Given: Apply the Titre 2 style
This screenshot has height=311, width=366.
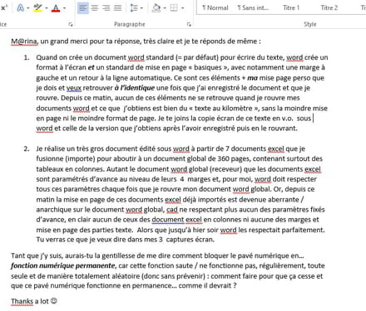Looking at the screenshot, I should click(x=329, y=7).
